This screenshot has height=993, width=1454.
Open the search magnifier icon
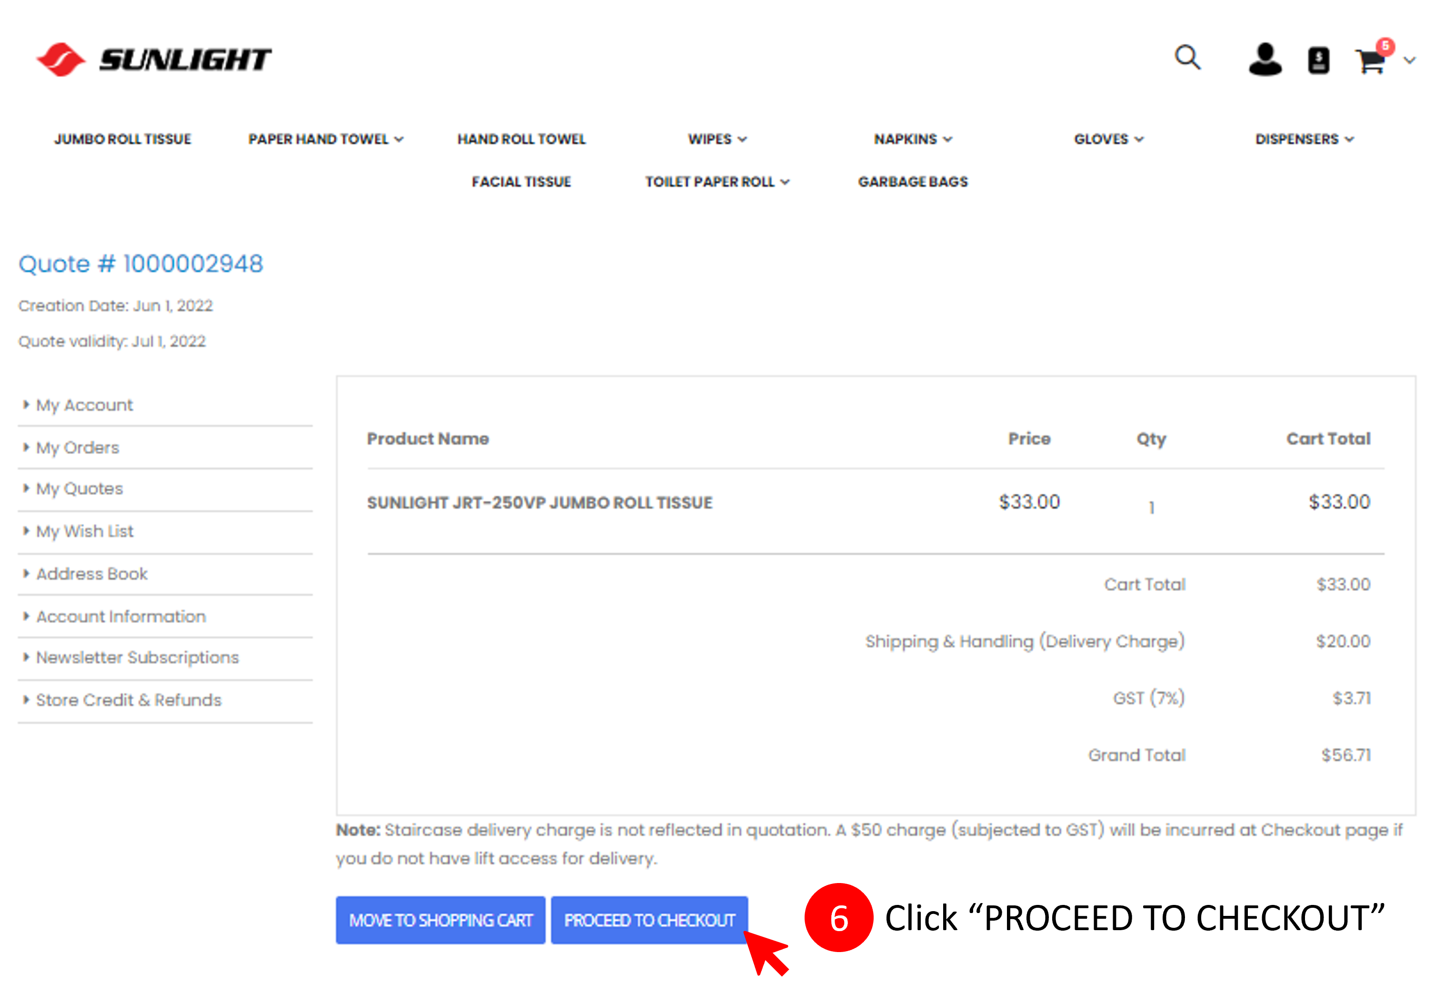pyautogui.click(x=1187, y=58)
